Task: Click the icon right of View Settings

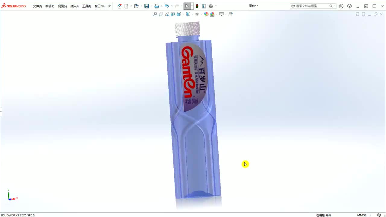Action: pos(231,14)
